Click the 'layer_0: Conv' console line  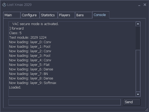pos(30,42)
